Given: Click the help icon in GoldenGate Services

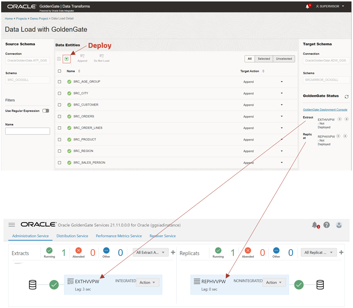Looking at the screenshot, I should click(x=326, y=225).
